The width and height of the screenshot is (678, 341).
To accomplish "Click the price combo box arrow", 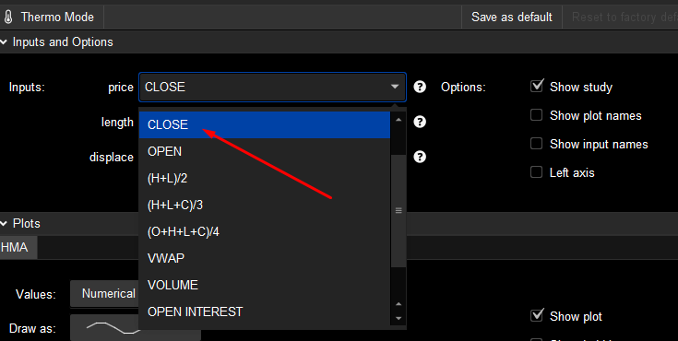I will pos(395,87).
